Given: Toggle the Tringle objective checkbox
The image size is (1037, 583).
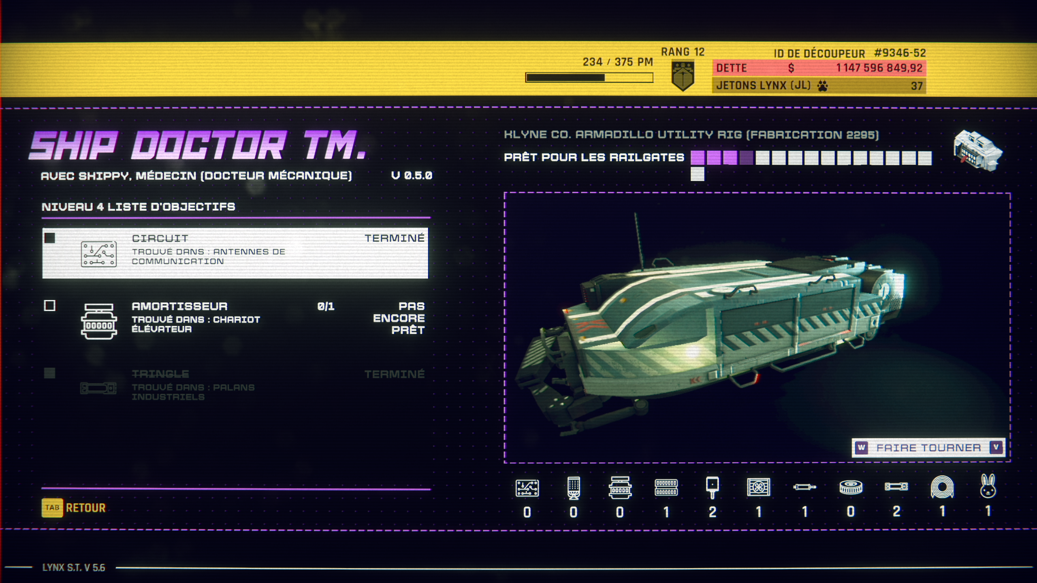Looking at the screenshot, I should click(x=50, y=373).
